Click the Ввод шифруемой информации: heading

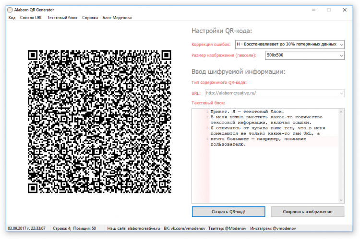[x=238, y=72]
